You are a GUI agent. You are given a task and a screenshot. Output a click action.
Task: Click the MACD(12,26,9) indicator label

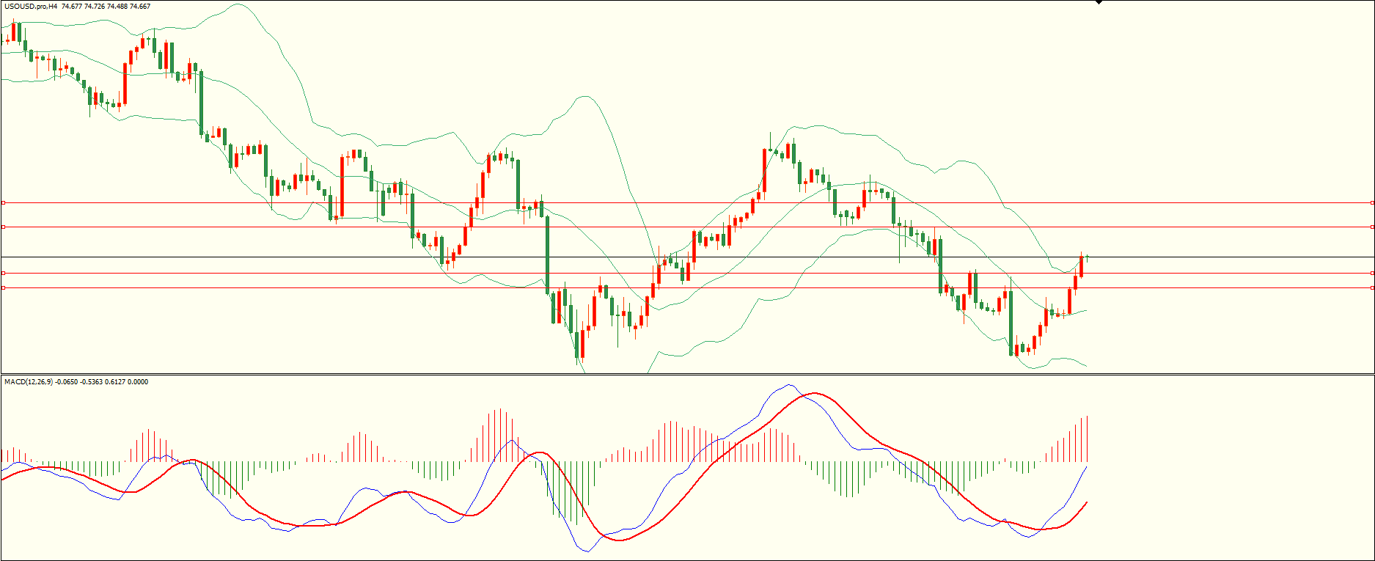[29, 382]
